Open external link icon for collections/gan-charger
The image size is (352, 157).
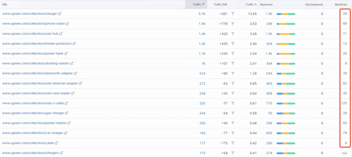point(67,113)
